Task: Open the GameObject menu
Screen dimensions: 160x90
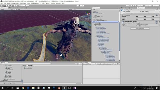Action: click(15, 3)
